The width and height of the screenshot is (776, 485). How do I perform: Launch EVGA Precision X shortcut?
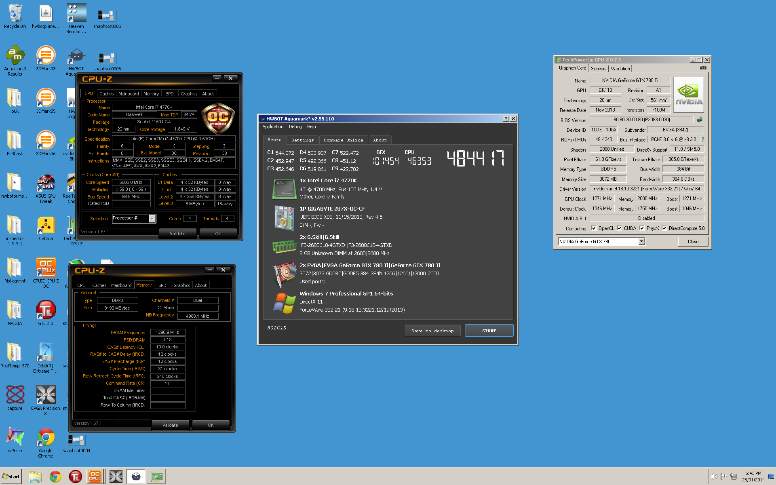[x=46, y=400]
